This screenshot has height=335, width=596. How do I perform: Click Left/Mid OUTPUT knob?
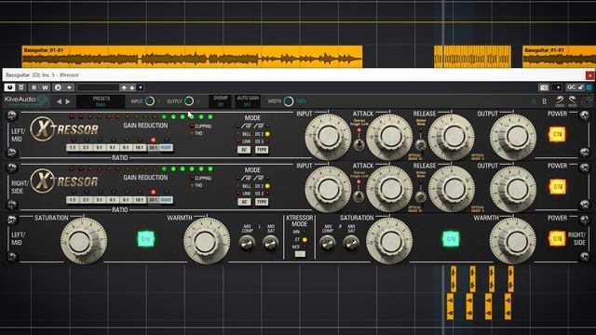(513, 137)
